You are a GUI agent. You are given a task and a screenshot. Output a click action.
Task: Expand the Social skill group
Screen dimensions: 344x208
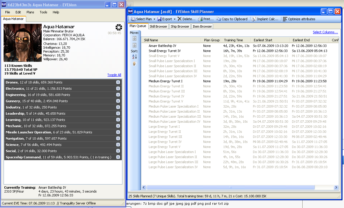pyautogui.click(x=118, y=151)
